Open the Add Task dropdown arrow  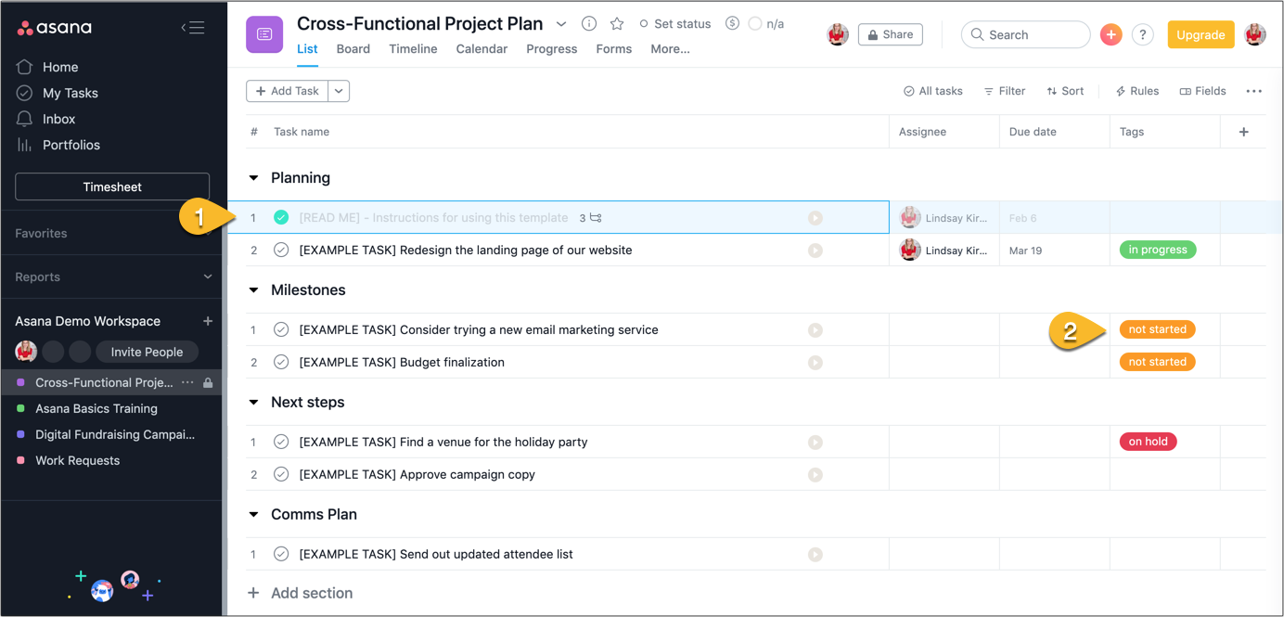339,91
